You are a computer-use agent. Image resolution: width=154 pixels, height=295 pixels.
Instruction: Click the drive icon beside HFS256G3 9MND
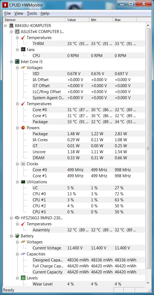(17, 218)
